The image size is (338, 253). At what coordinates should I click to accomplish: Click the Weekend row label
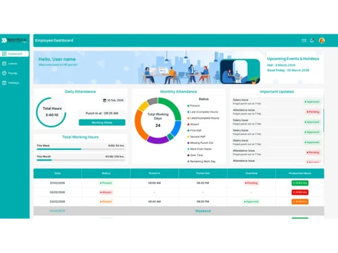pos(203,211)
